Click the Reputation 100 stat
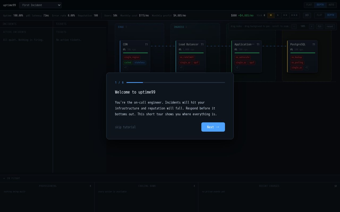340x212 pixels. pos(88,16)
